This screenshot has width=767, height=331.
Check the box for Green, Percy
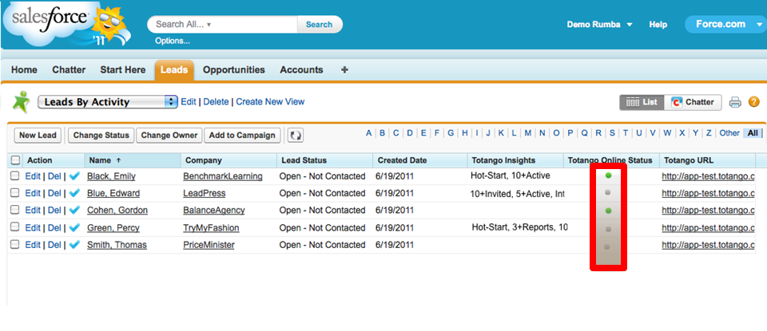pyautogui.click(x=15, y=227)
